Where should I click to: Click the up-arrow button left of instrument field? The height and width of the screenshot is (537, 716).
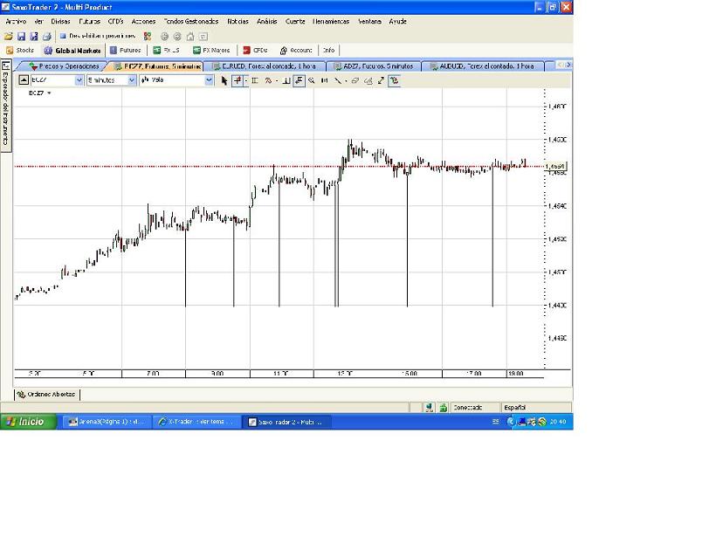pos(24,80)
